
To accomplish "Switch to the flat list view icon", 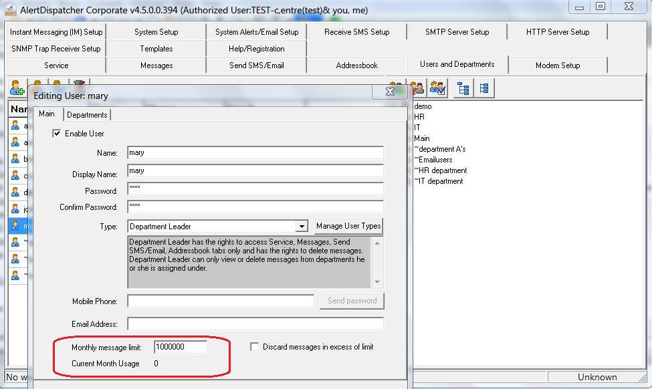I will (x=484, y=88).
